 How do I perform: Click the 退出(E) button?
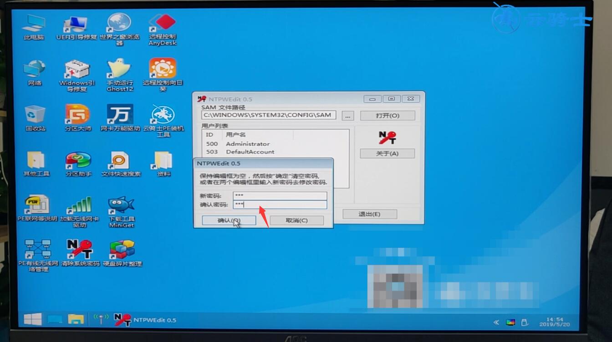369,214
